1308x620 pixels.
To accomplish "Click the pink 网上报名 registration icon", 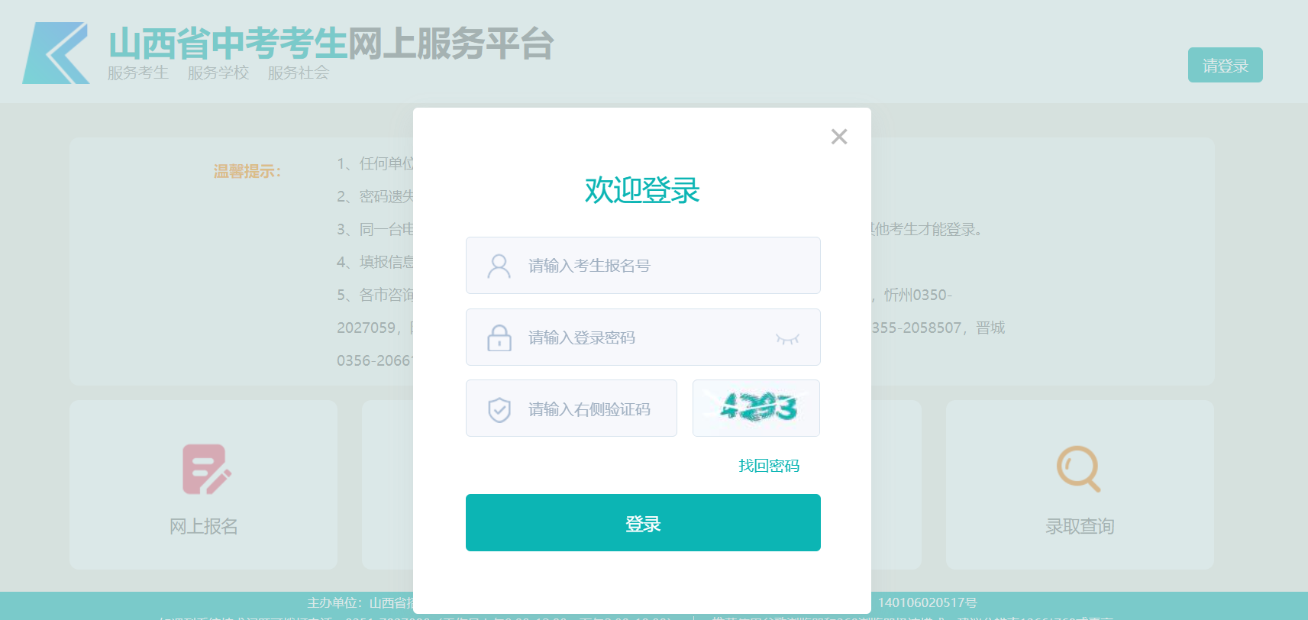I will pos(206,469).
